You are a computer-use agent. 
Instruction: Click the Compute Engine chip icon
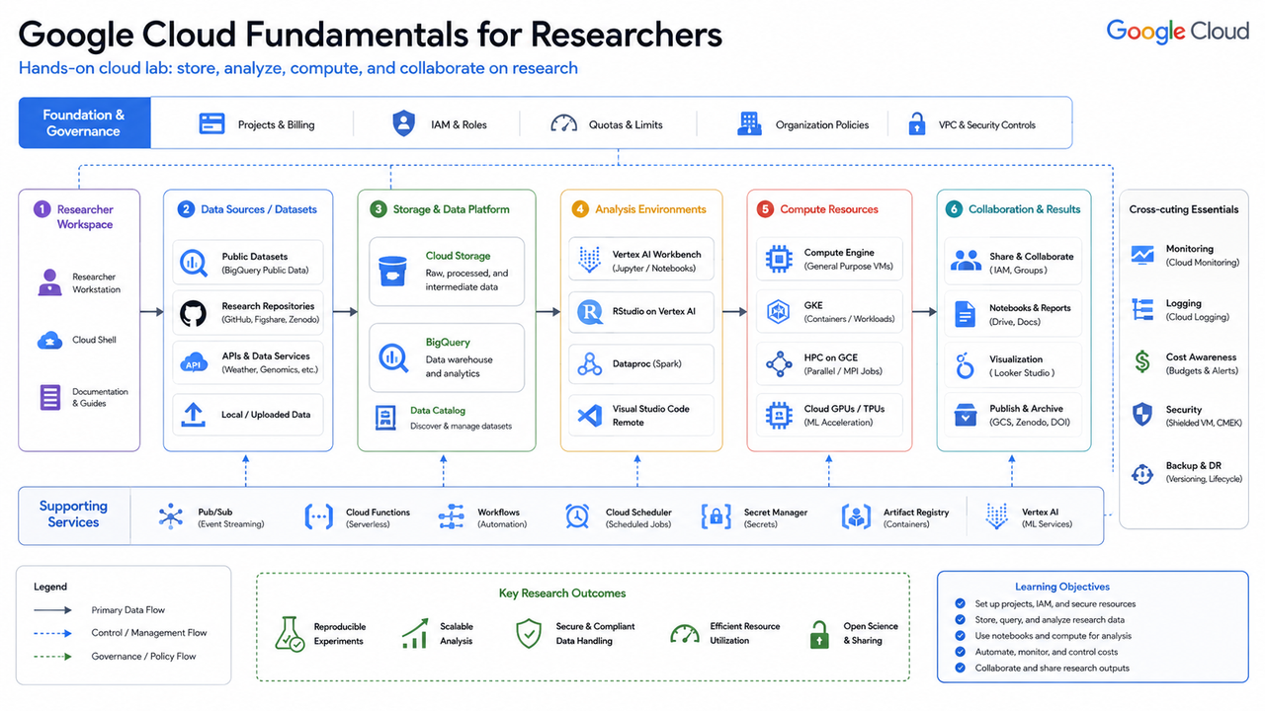[x=779, y=259]
